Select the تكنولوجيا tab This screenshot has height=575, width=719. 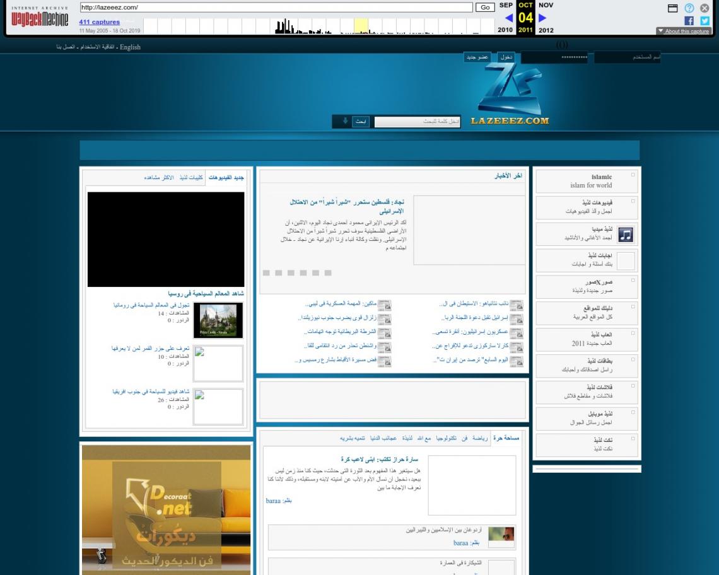(446, 438)
